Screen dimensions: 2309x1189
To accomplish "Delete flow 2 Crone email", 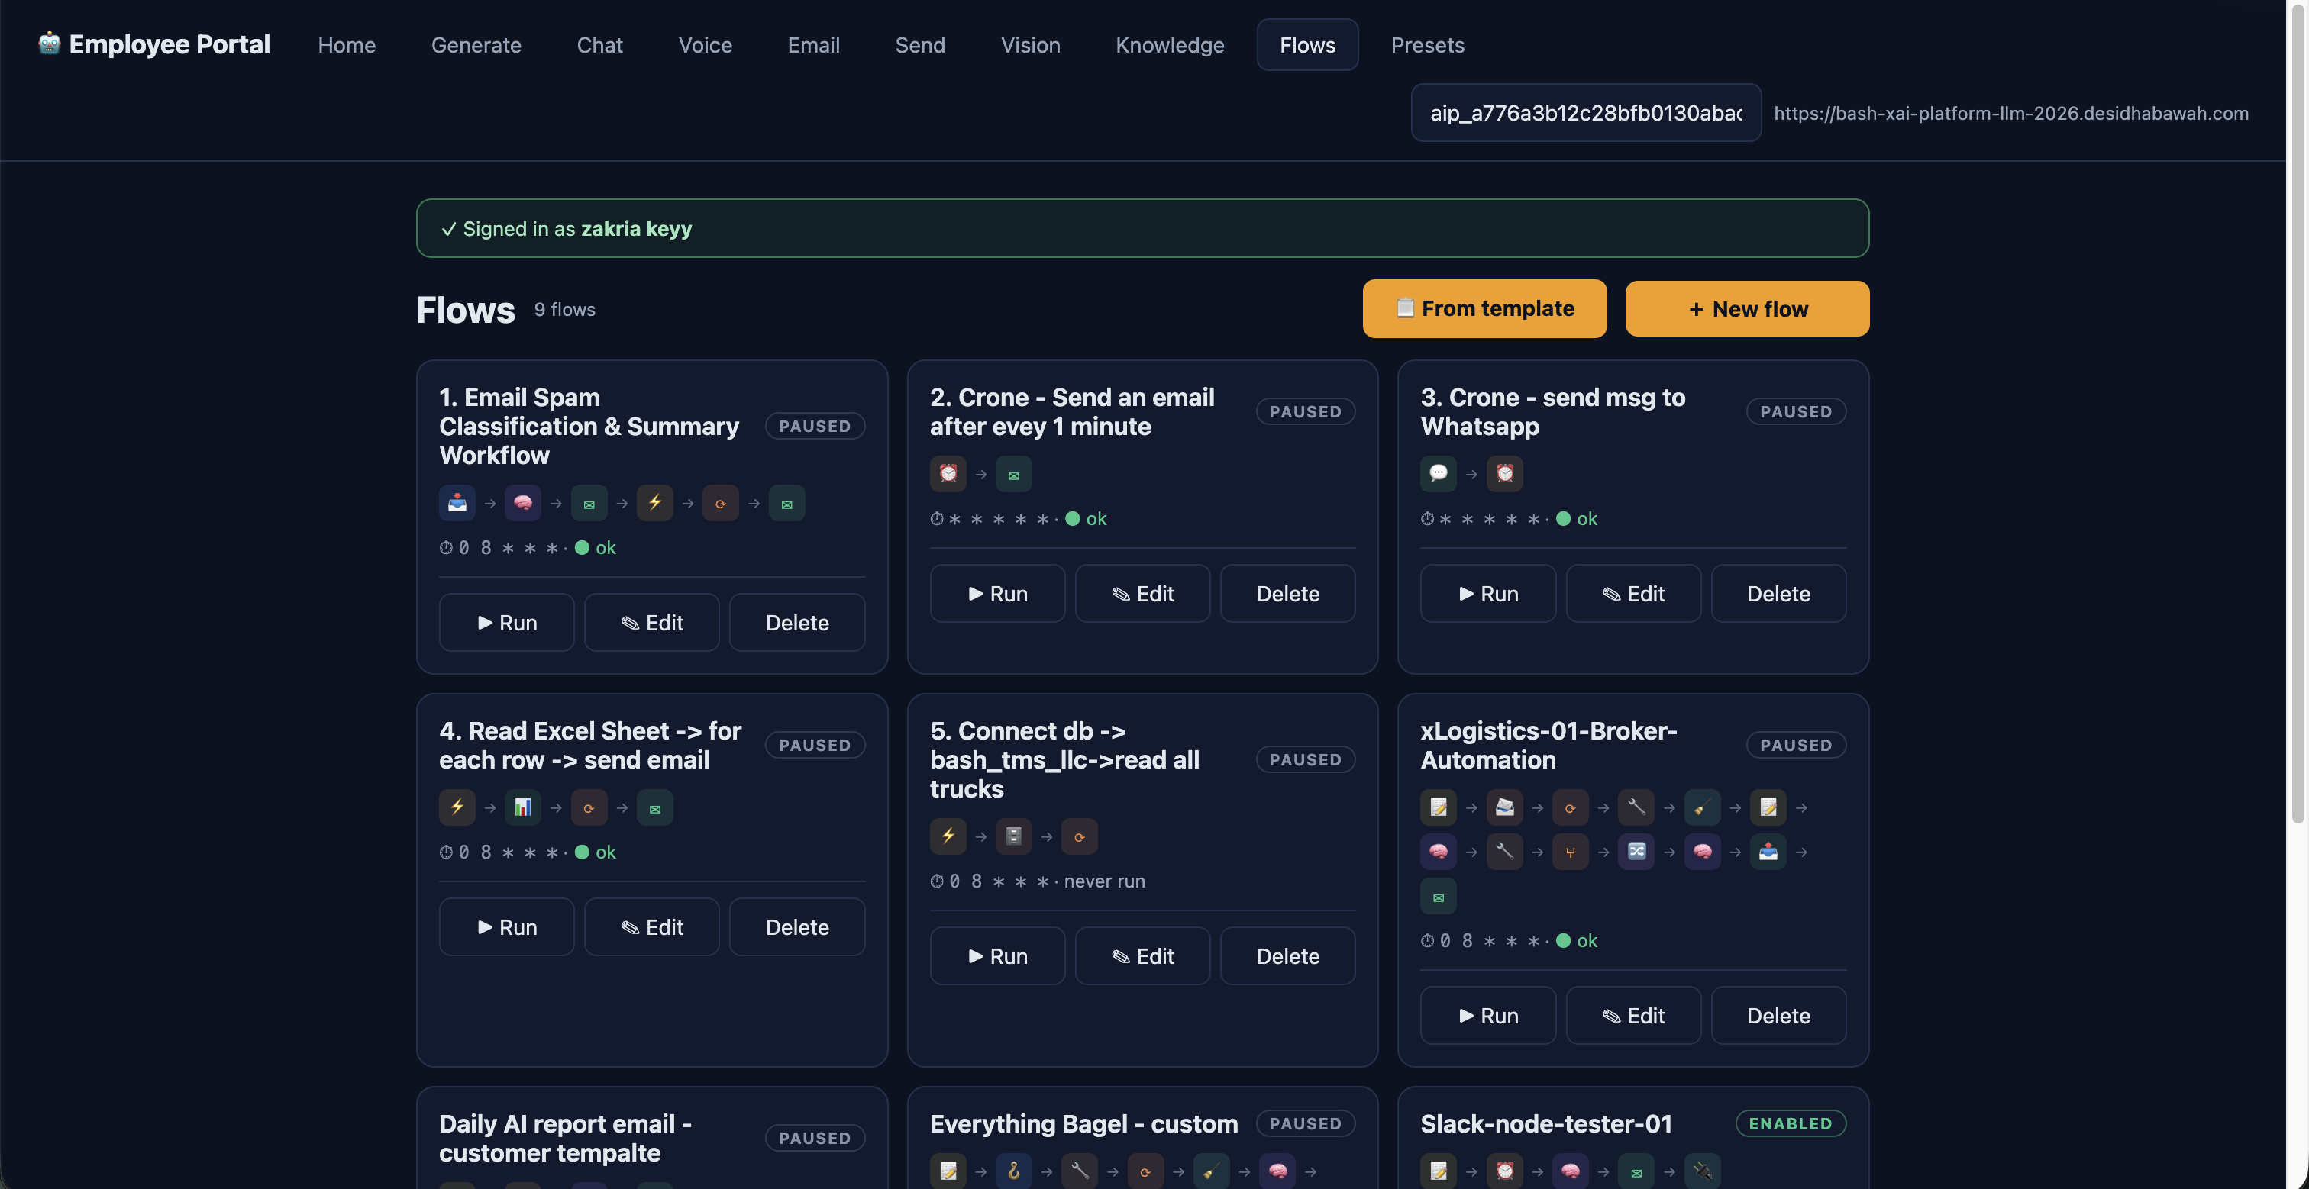I will click(x=1287, y=593).
